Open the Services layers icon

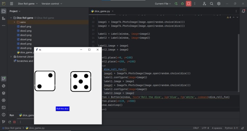4,93
